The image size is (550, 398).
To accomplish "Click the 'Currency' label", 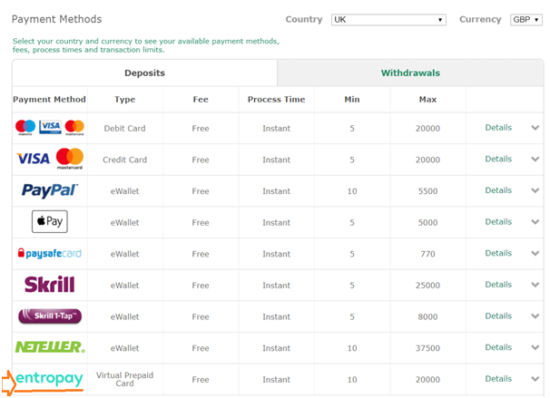I will (480, 20).
